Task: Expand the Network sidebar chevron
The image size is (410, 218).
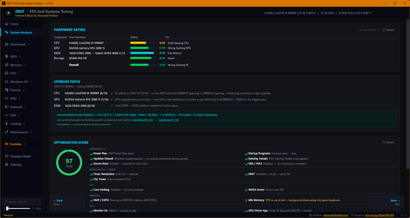Action: [x=25, y=107]
